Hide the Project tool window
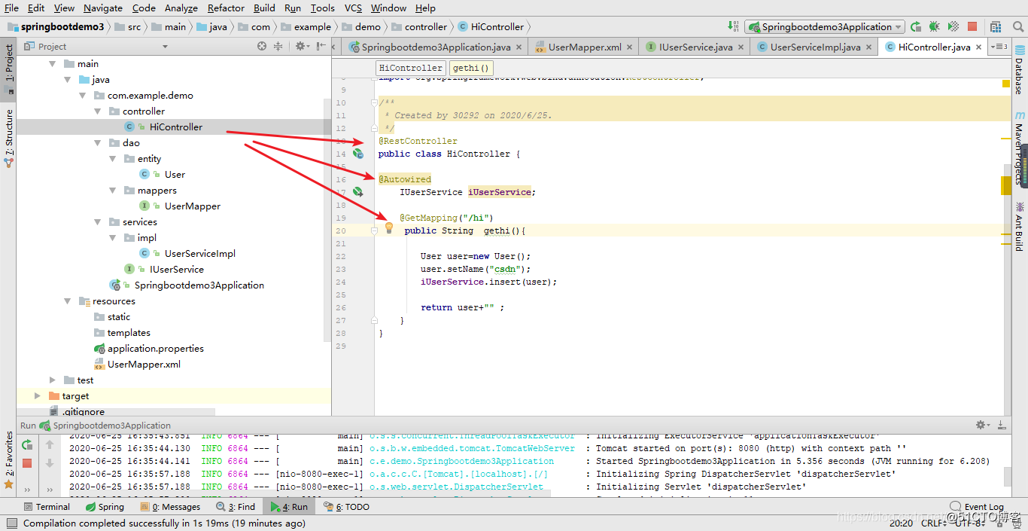 322,46
